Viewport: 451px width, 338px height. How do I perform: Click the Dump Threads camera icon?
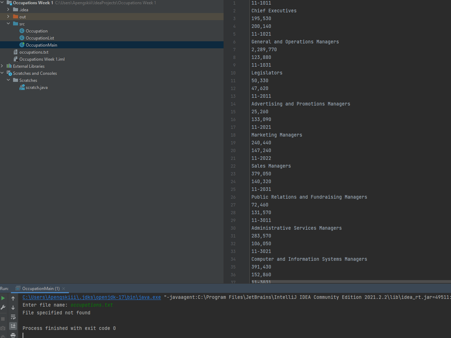[x=3, y=328]
